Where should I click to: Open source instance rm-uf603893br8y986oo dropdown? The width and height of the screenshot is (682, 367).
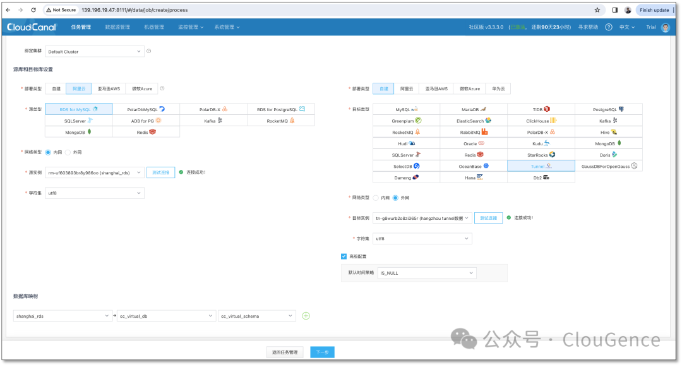click(x=94, y=172)
